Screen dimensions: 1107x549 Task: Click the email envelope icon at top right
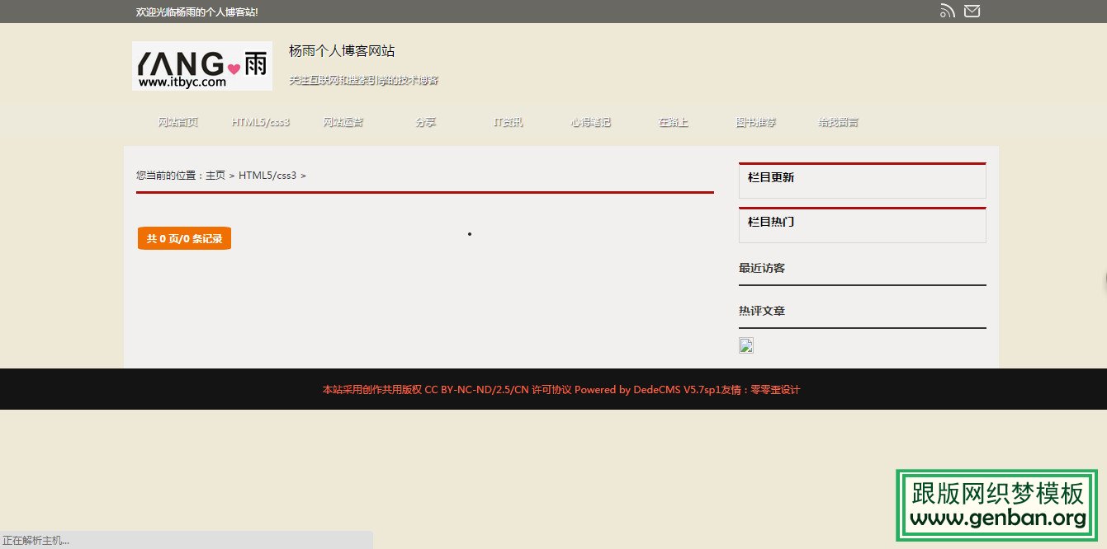[972, 11]
